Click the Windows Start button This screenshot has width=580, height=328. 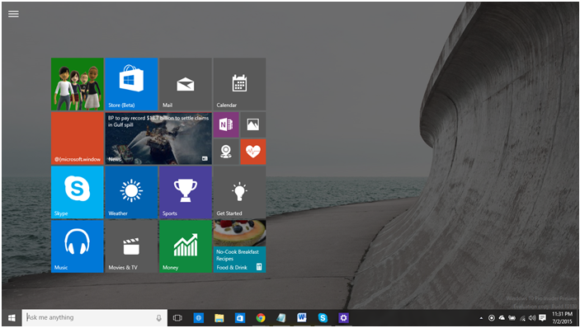tap(12, 317)
